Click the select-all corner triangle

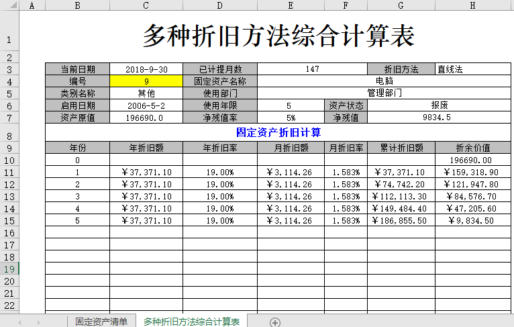[9, 5]
